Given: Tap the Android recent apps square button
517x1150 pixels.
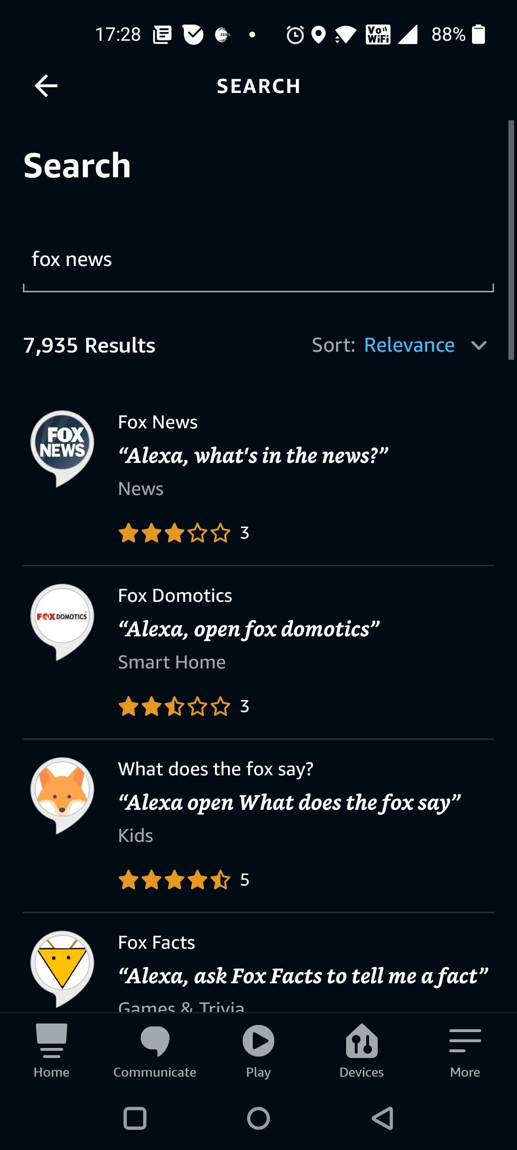Looking at the screenshot, I should click(x=135, y=1118).
